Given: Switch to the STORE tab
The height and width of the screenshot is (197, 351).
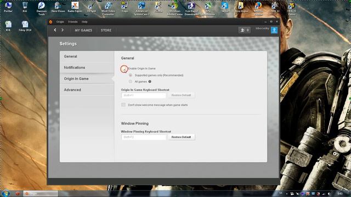Looking at the screenshot, I should click(106, 30).
